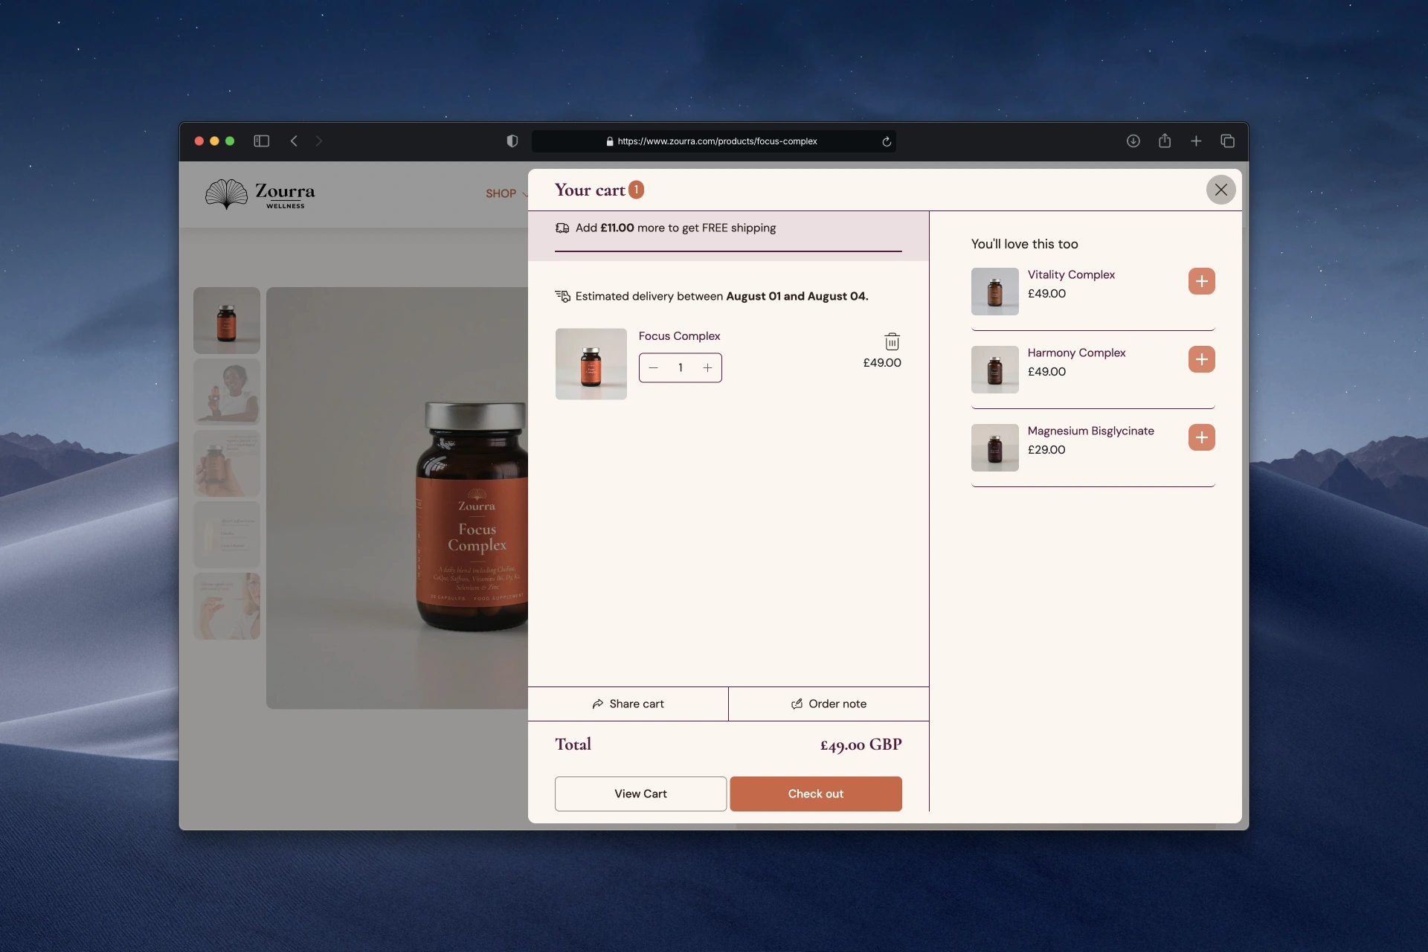Add Harmony Complex to the cart
The image size is (1428, 952).
(1201, 359)
